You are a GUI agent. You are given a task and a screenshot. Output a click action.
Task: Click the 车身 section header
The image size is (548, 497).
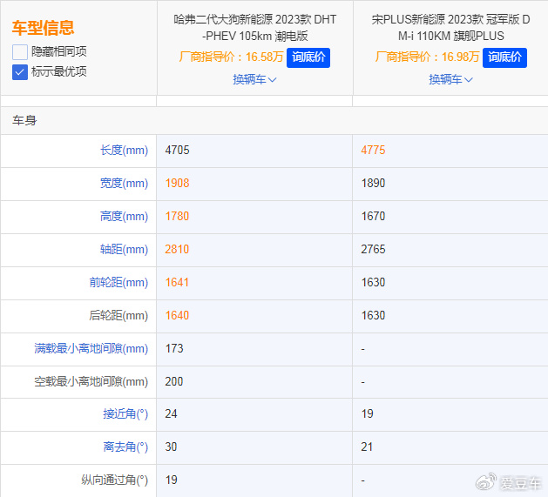tap(24, 121)
